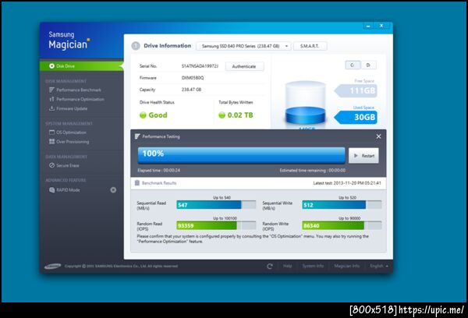Click the Authenticate button
The width and height of the screenshot is (468, 318).
click(x=244, y=66)
